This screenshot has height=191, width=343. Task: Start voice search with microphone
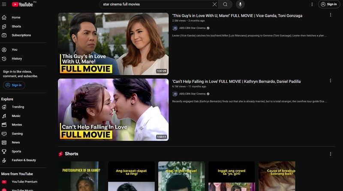[x=240, y=4]
